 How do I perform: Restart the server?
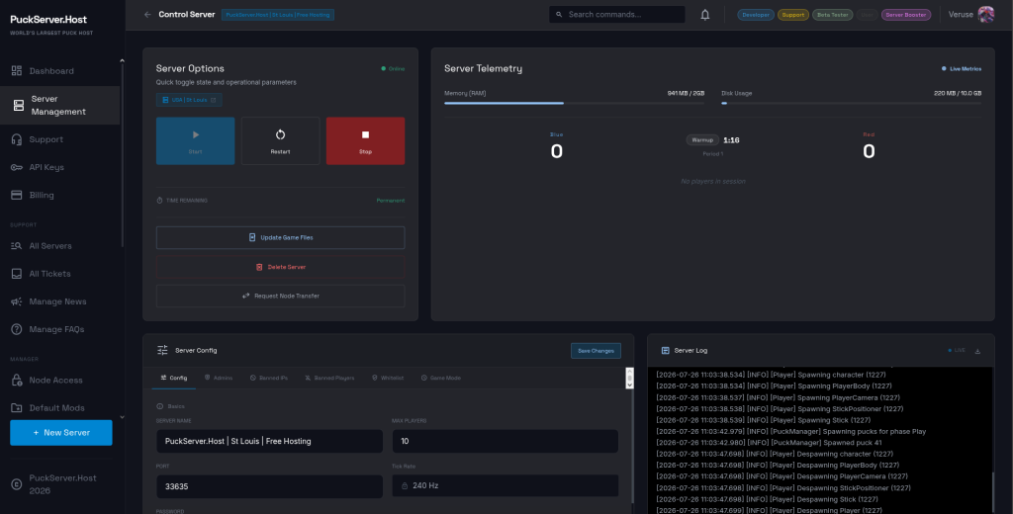pos(280,140)
